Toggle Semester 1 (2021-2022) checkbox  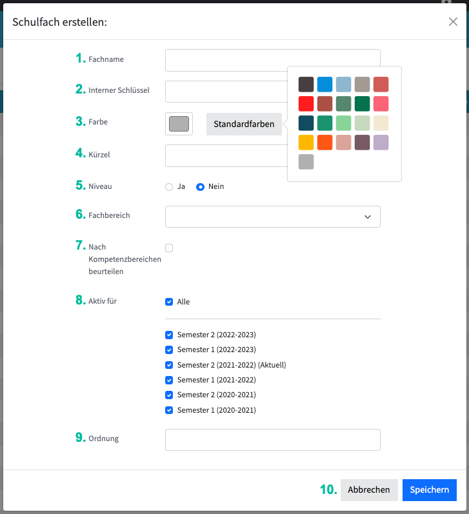click(x=169, y=380)
